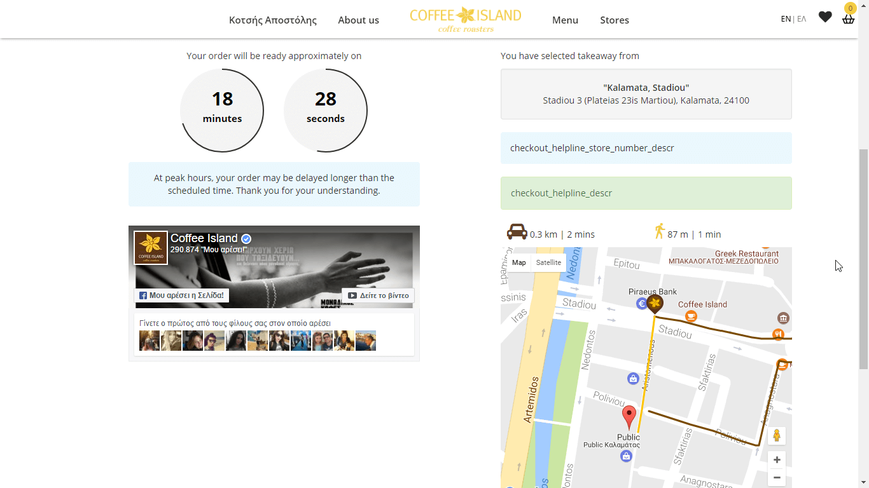The width and height of the screenshot is (869, 488).
Task: Click the Kalamata, Stadiou store address box
Action: click(646, 94)
